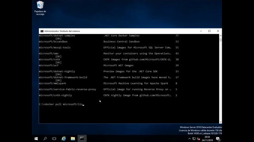Click the microsoft/dotnet-framework-build text
Image resolution: width=254 pixels, height=142 pixels.
(63, 77)
